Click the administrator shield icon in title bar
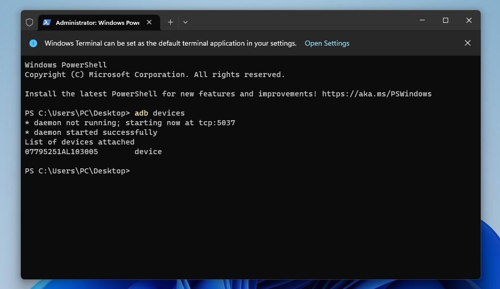 29,22
